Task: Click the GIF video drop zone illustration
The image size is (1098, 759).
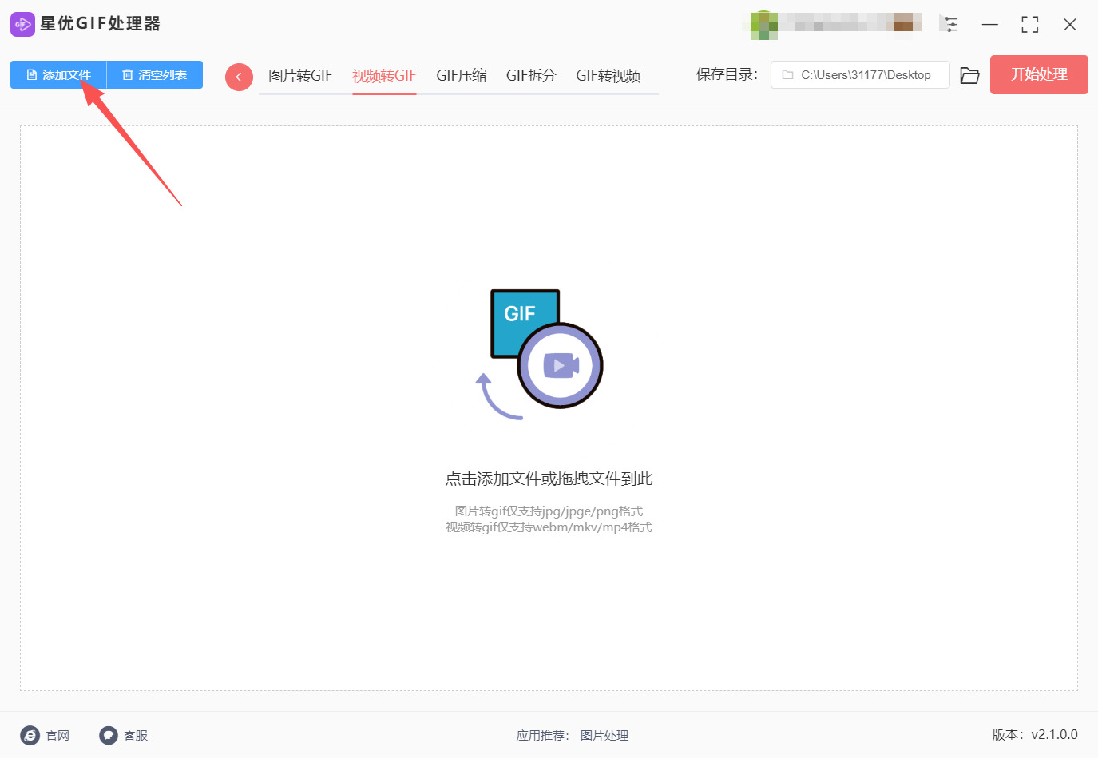Action: [540, 355]
